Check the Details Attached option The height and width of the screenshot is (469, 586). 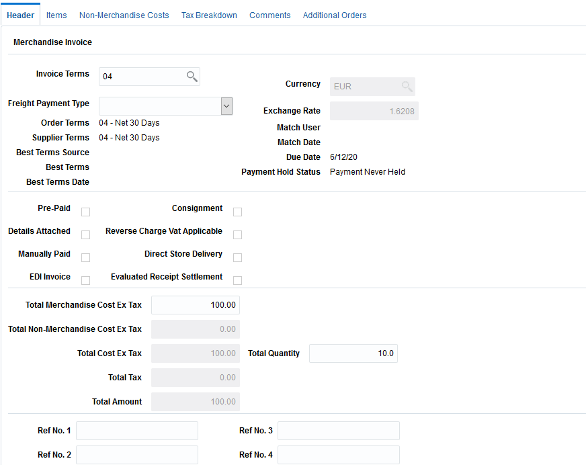click(x=85, y=234)
